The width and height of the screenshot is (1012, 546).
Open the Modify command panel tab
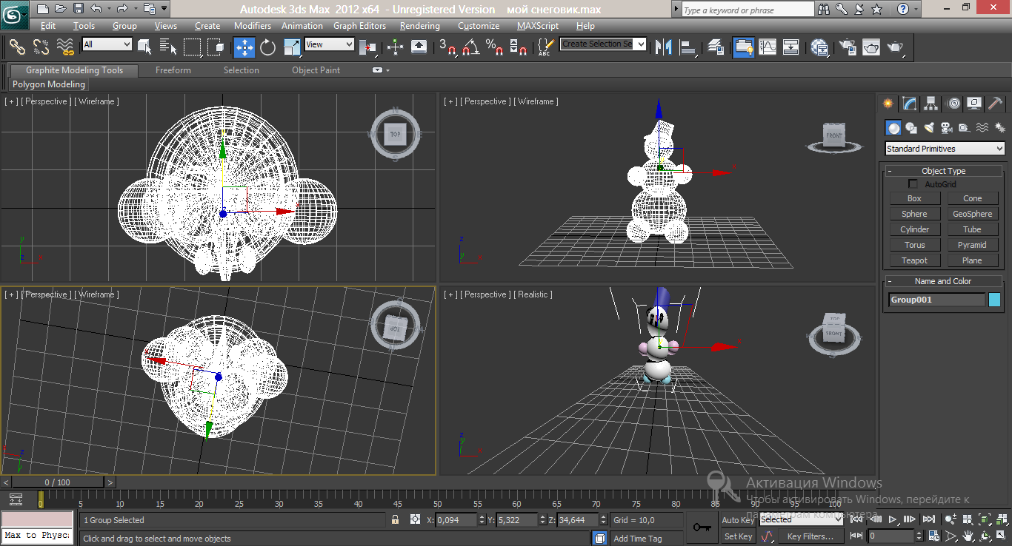(910, 104)
